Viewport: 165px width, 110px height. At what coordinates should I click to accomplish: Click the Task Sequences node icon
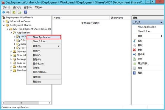(14, 63)
